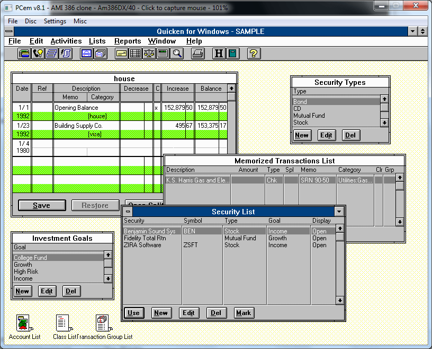Open the Window menu

(x=161, y=41)
